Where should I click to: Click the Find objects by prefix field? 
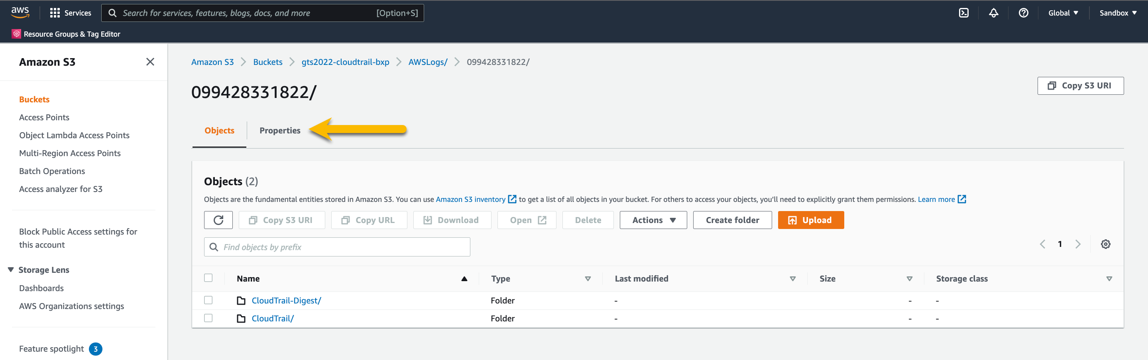pos(343,247)
